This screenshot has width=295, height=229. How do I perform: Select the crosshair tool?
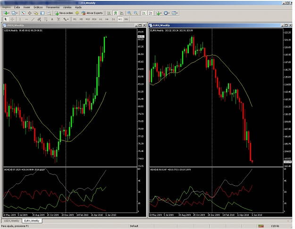[12, 19]
